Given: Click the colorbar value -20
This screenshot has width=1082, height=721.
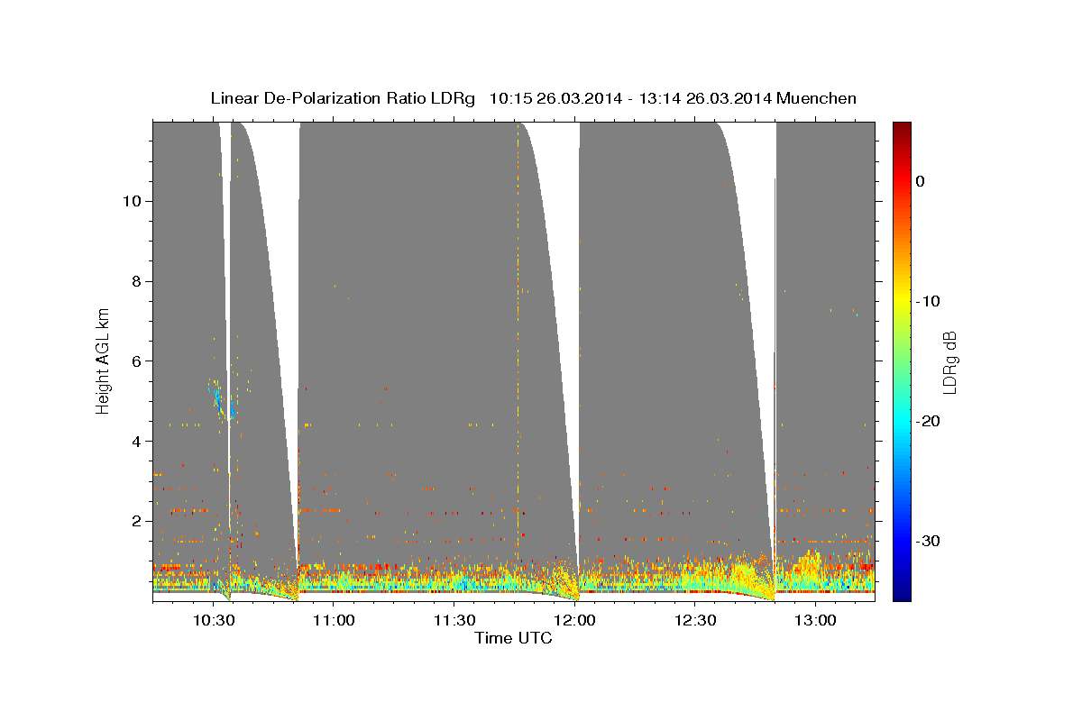Looking at the screenshot, I should point(929,421).
